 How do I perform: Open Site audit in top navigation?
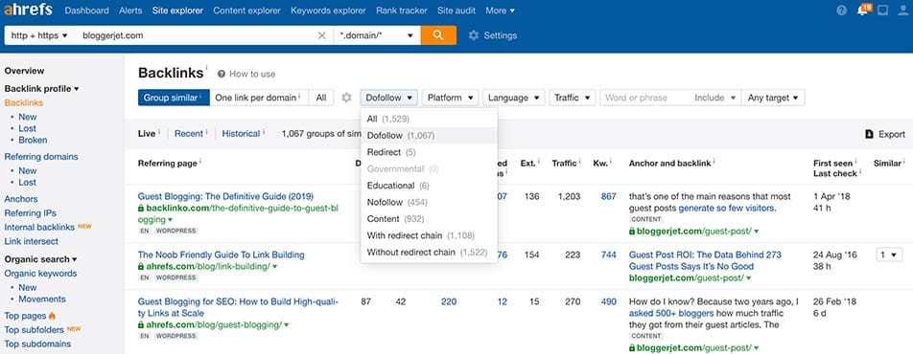click(x=456, y=11)
